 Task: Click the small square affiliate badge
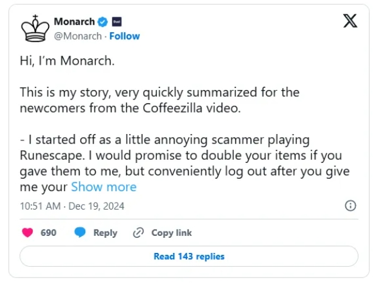click(x=116, y=22)
